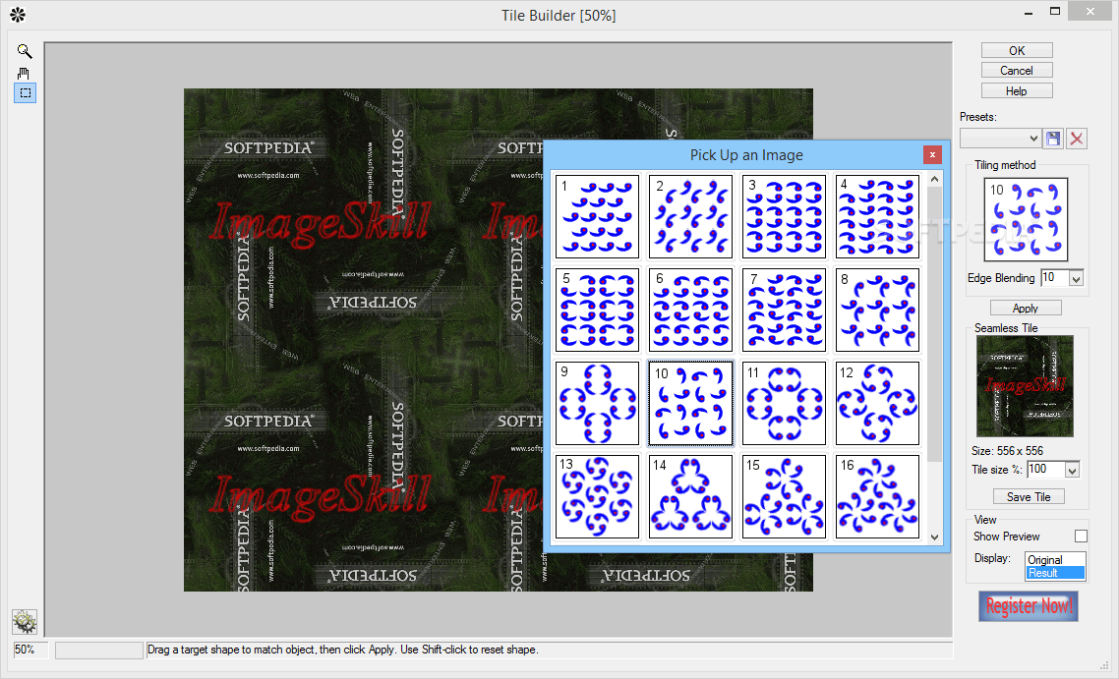The image size is (1119, 679).
Task: Click the Register Now! banner
Action: pos(1029,606)
